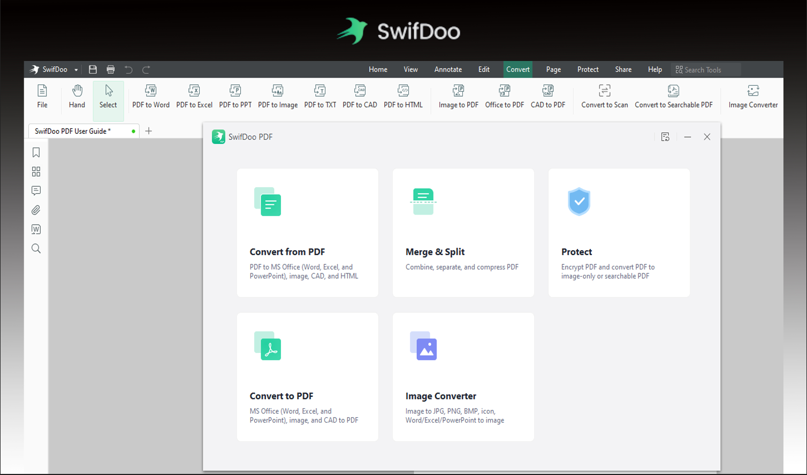Go to the Share tab
The width and height of the screenshot is (807, 475).
623,70
